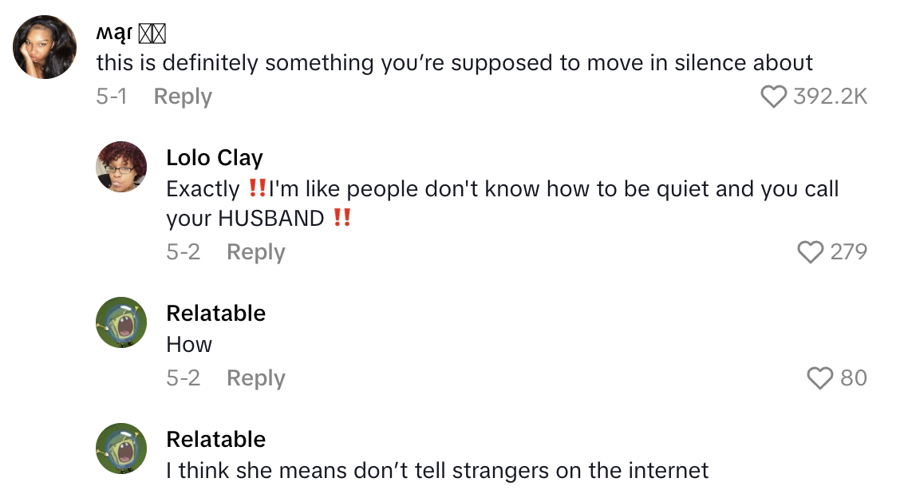Viewport: 900px width, 490px height.
Task: Open Lolo Clay's profile avatar
Action: [121, 167]
